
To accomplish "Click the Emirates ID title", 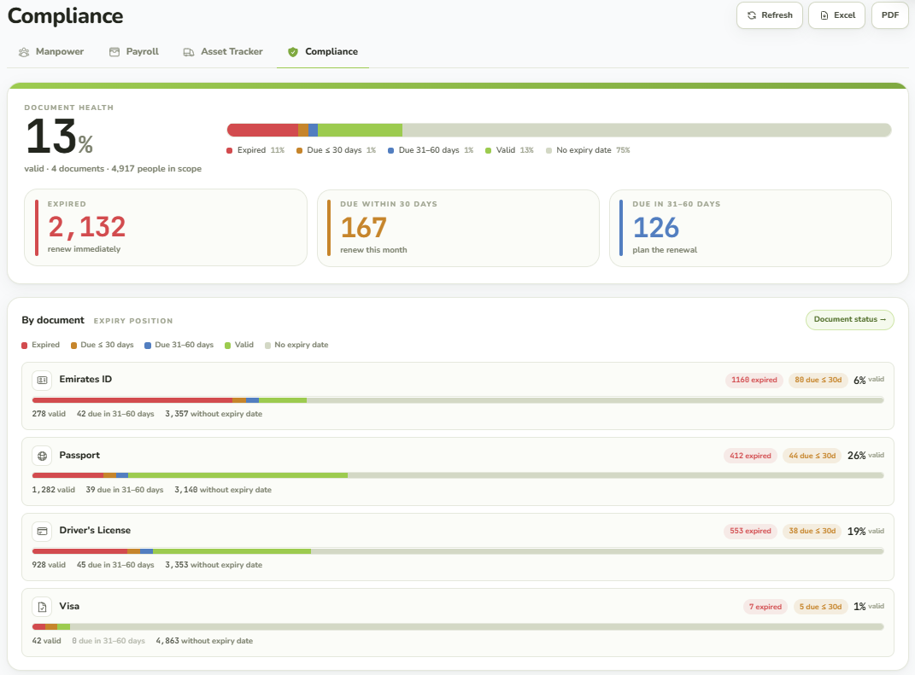I will 85,380.
